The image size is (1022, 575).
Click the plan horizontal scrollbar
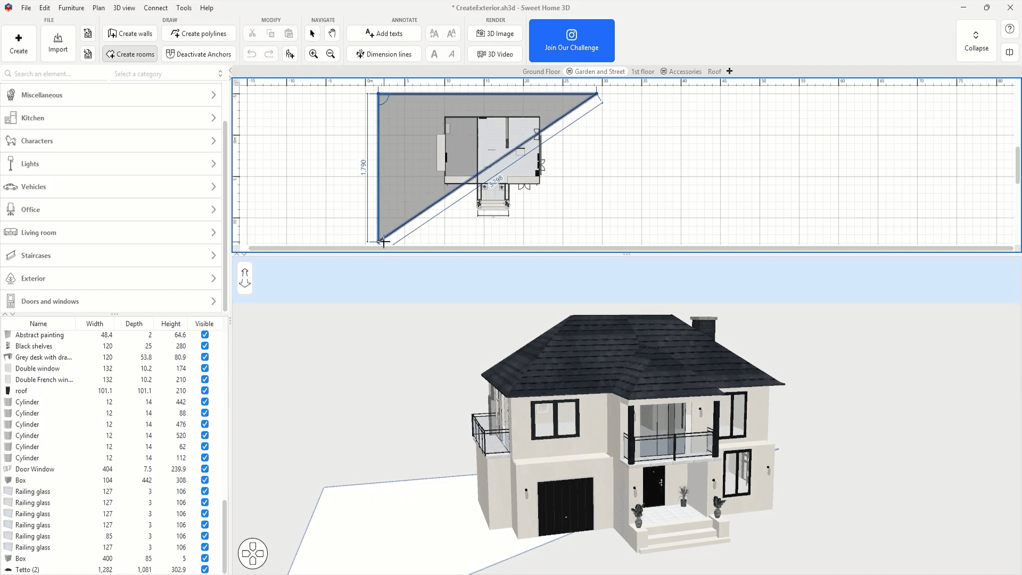[631, 248]
